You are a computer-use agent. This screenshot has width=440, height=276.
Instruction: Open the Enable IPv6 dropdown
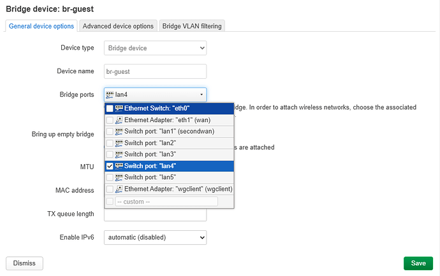[x=155, y=237]
